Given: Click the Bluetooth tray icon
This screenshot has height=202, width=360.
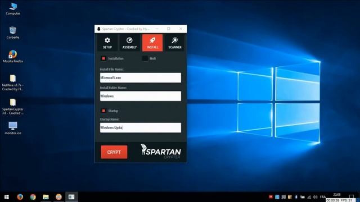Looking at the screenshot, I should 296,197.
